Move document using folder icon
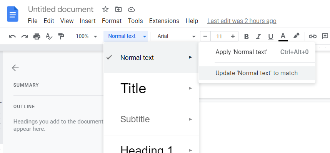This screenshot has height=153, width=330. click(118, 9)
